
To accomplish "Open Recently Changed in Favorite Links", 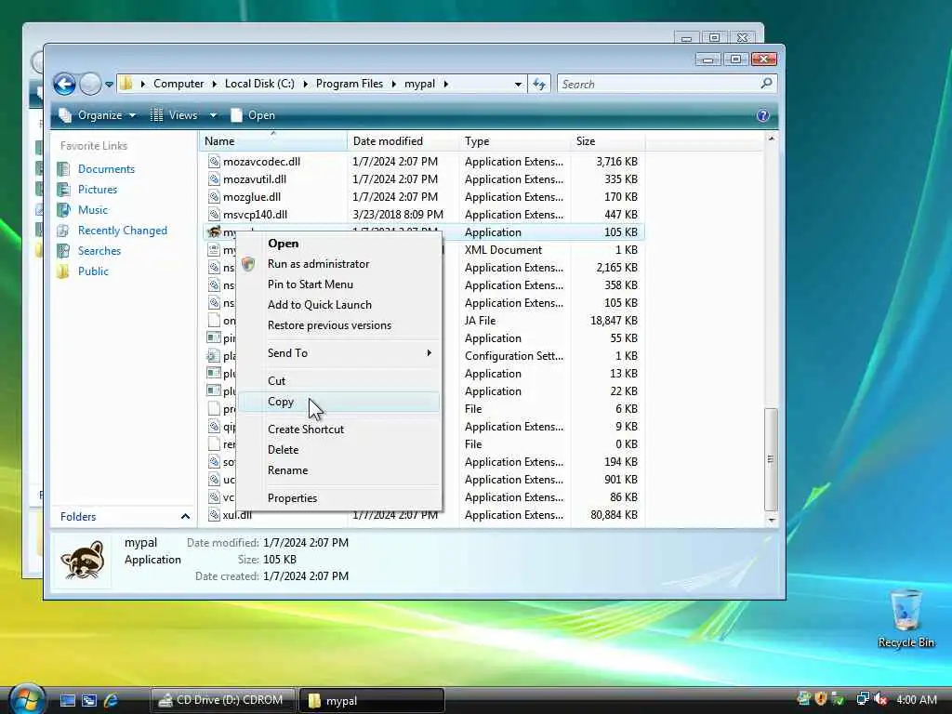I will point(122,231).
